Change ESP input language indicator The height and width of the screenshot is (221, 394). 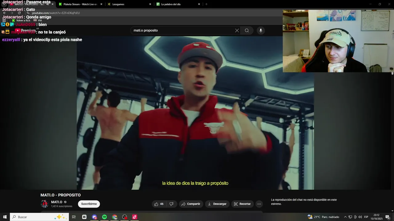tap(366, 217)
